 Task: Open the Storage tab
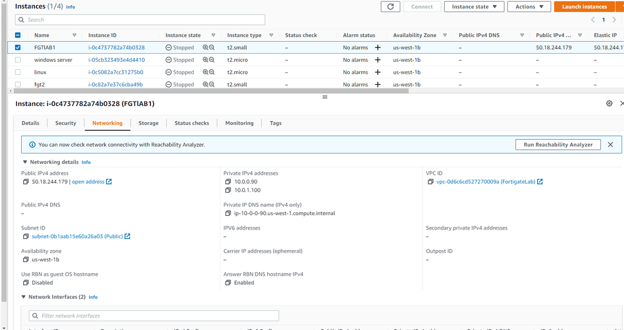point(148,124)
